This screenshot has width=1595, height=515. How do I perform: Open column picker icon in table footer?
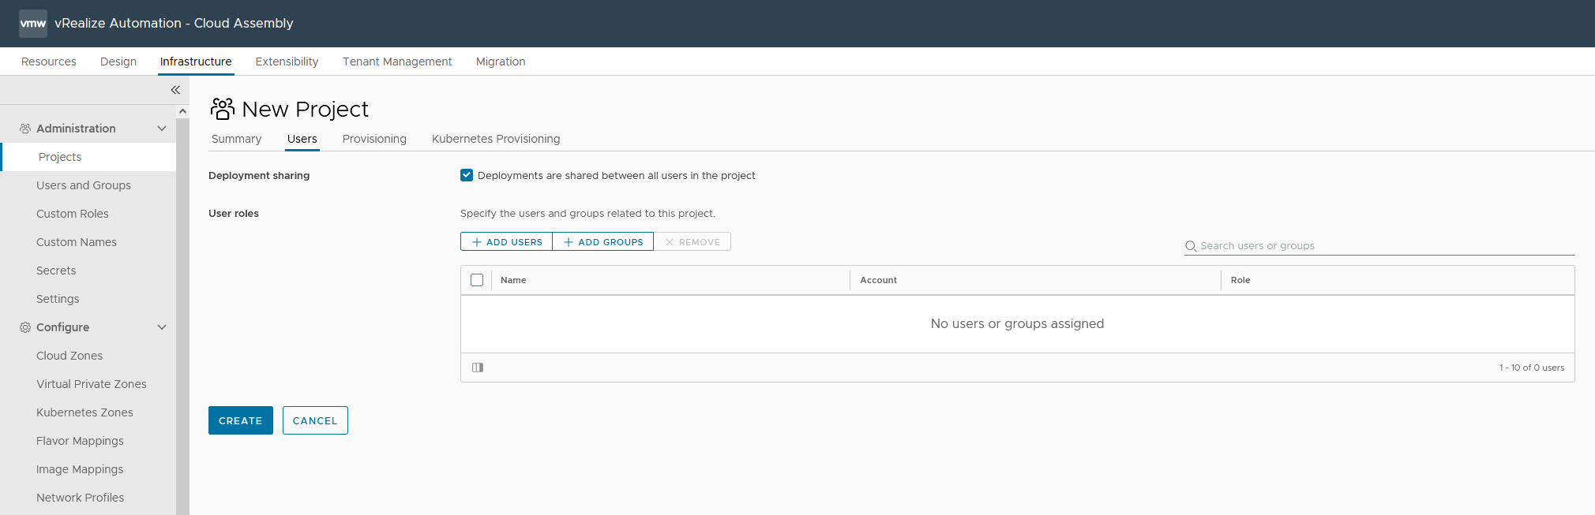click(x=478, y=368)
